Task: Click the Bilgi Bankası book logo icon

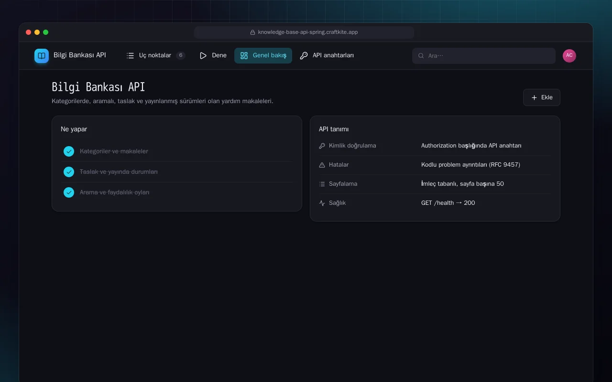Action: (x=42, y=56)
